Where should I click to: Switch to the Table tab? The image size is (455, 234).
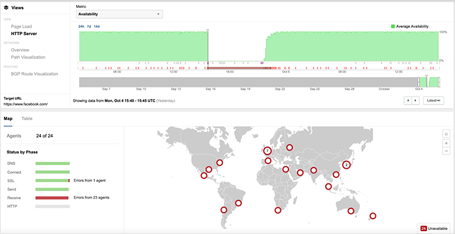pyautogui.click(x=27, y=119)
